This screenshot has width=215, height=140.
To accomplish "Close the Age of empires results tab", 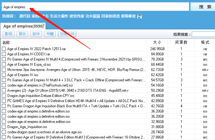I will coord(43,25).
